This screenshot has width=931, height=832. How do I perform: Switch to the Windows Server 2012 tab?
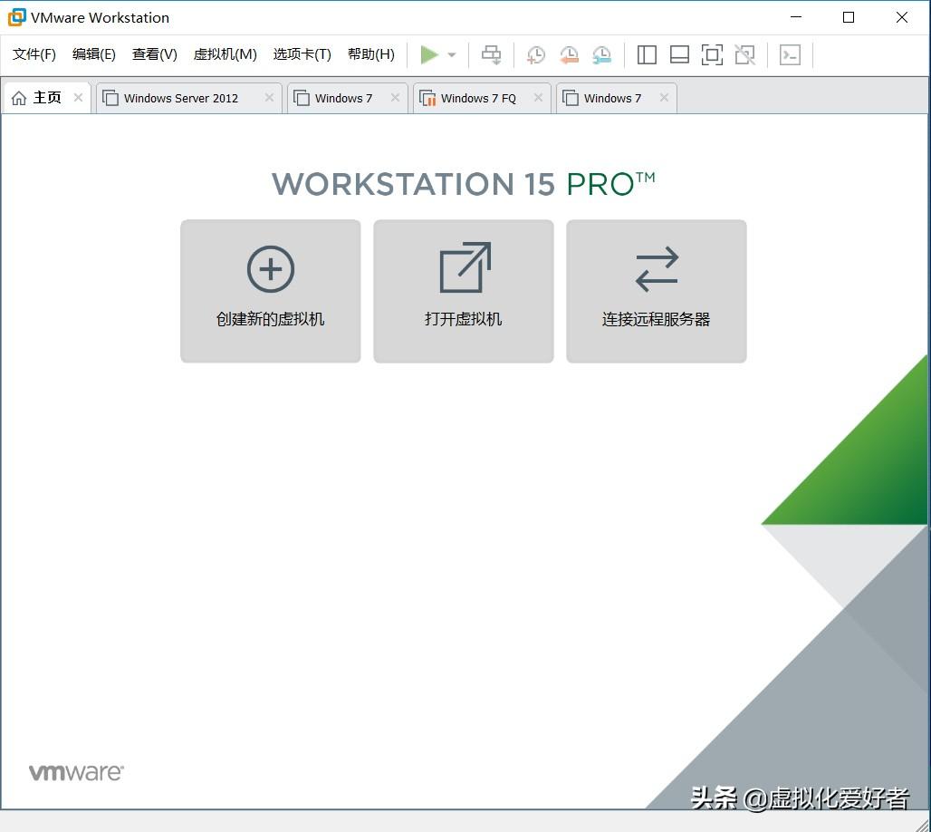(x=179, y=98)
